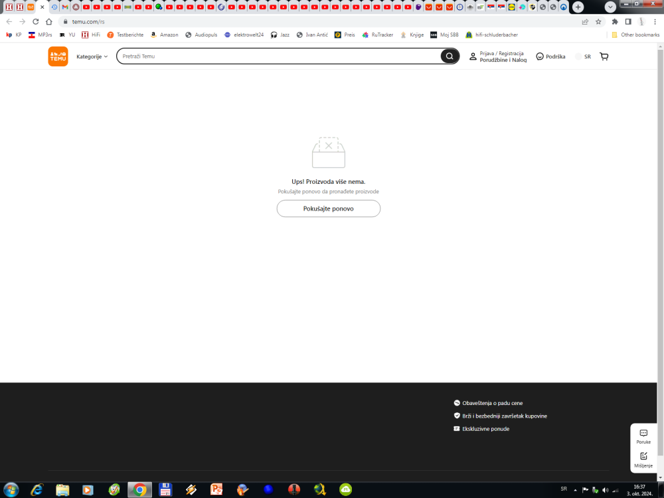664x498 pixels.
Task: Open the Poruke messages widget
Action: click(x=643, y=436)
